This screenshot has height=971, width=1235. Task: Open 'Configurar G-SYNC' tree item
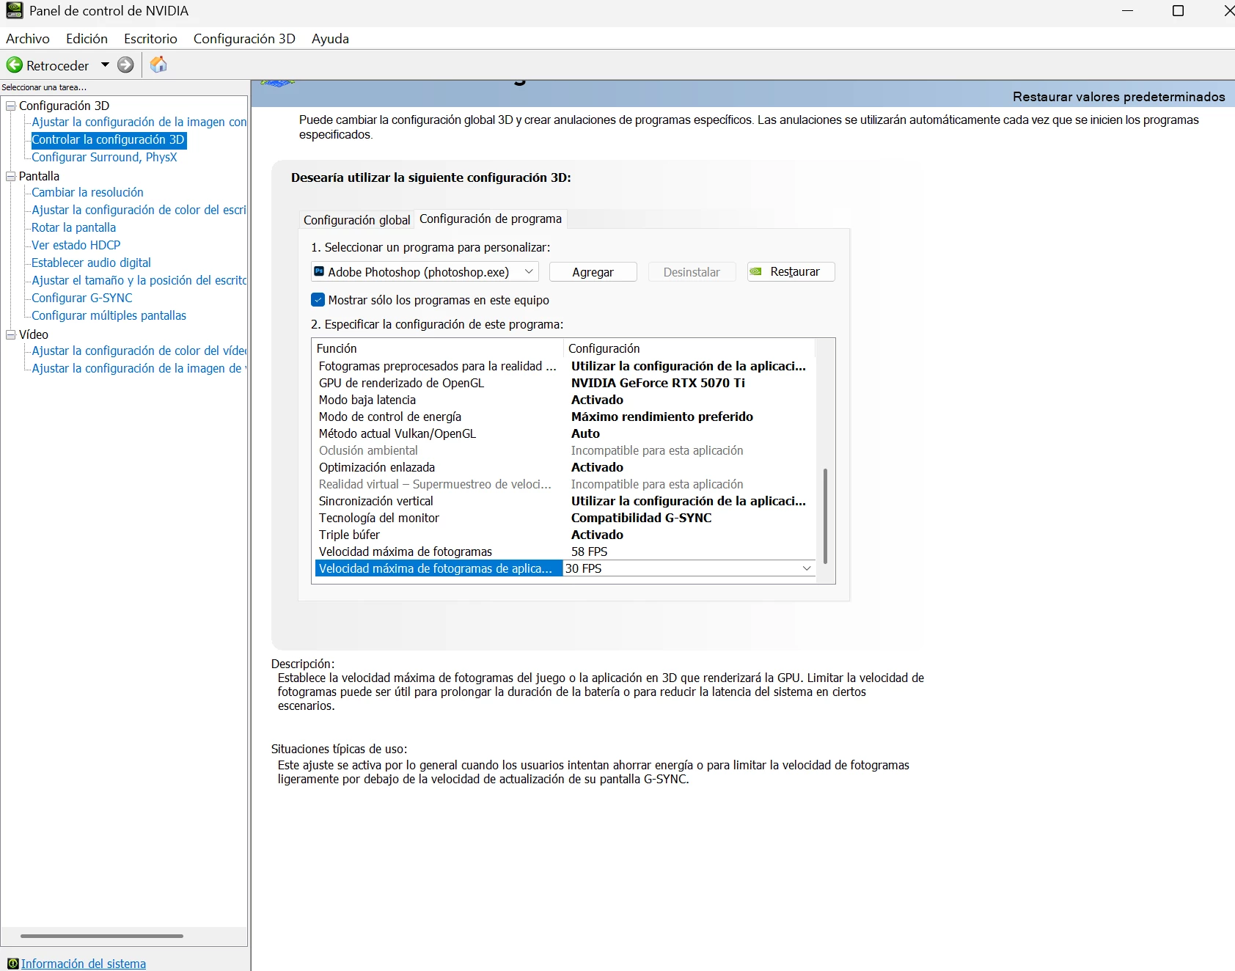82,298
